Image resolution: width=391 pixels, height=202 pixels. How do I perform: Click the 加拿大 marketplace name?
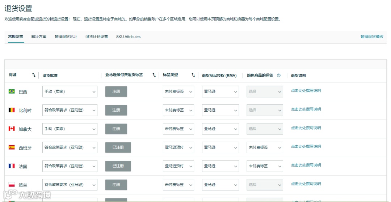(25, 129)
